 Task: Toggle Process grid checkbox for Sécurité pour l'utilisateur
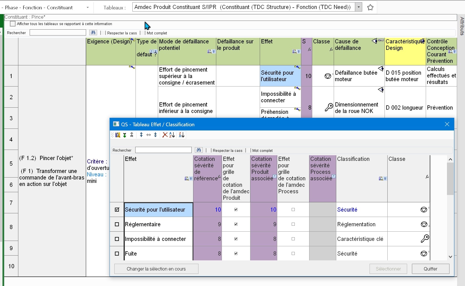tap(293, 209)
